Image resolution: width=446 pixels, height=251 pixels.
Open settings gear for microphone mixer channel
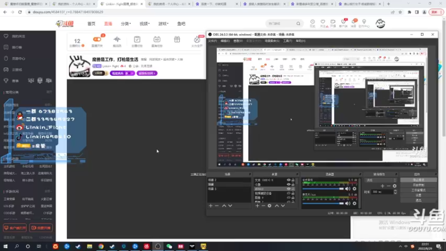coord(355,203)
